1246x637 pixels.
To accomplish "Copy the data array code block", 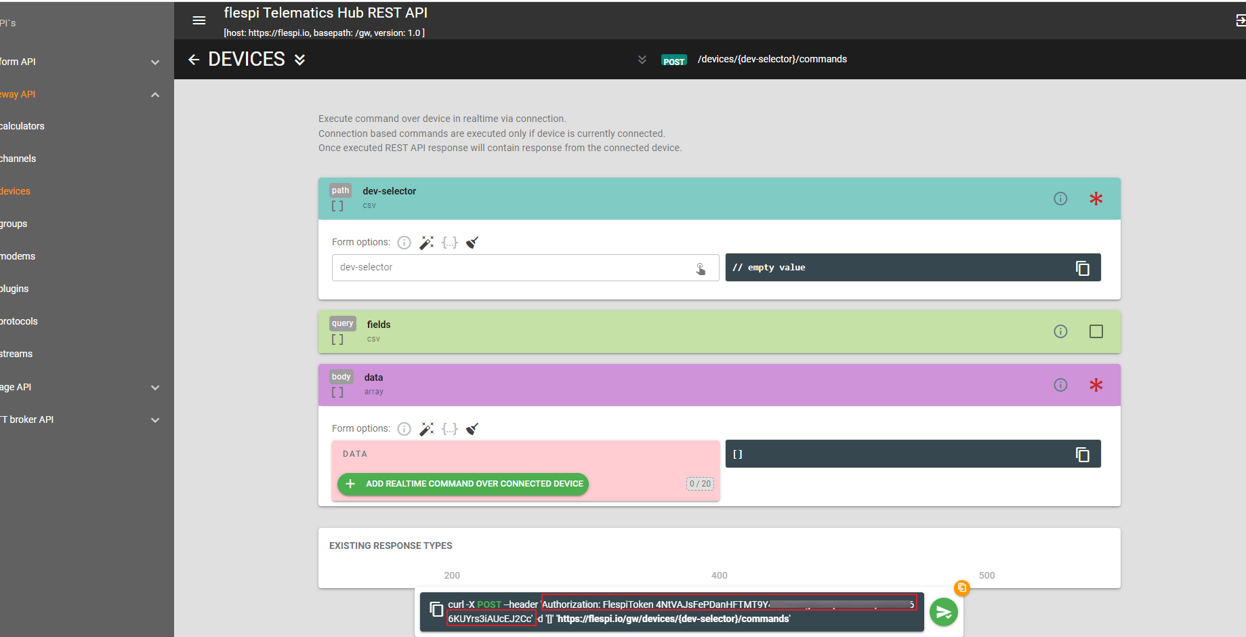I will coord(1083,454).
